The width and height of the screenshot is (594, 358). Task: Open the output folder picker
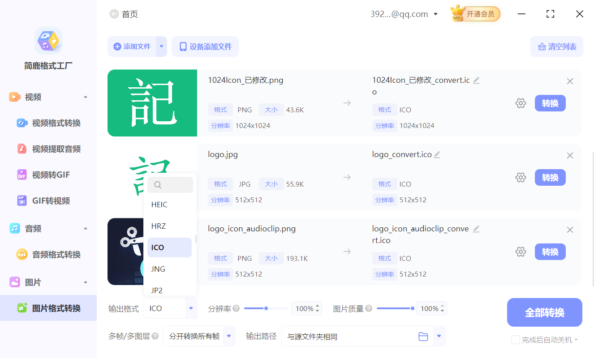(423, 336)
